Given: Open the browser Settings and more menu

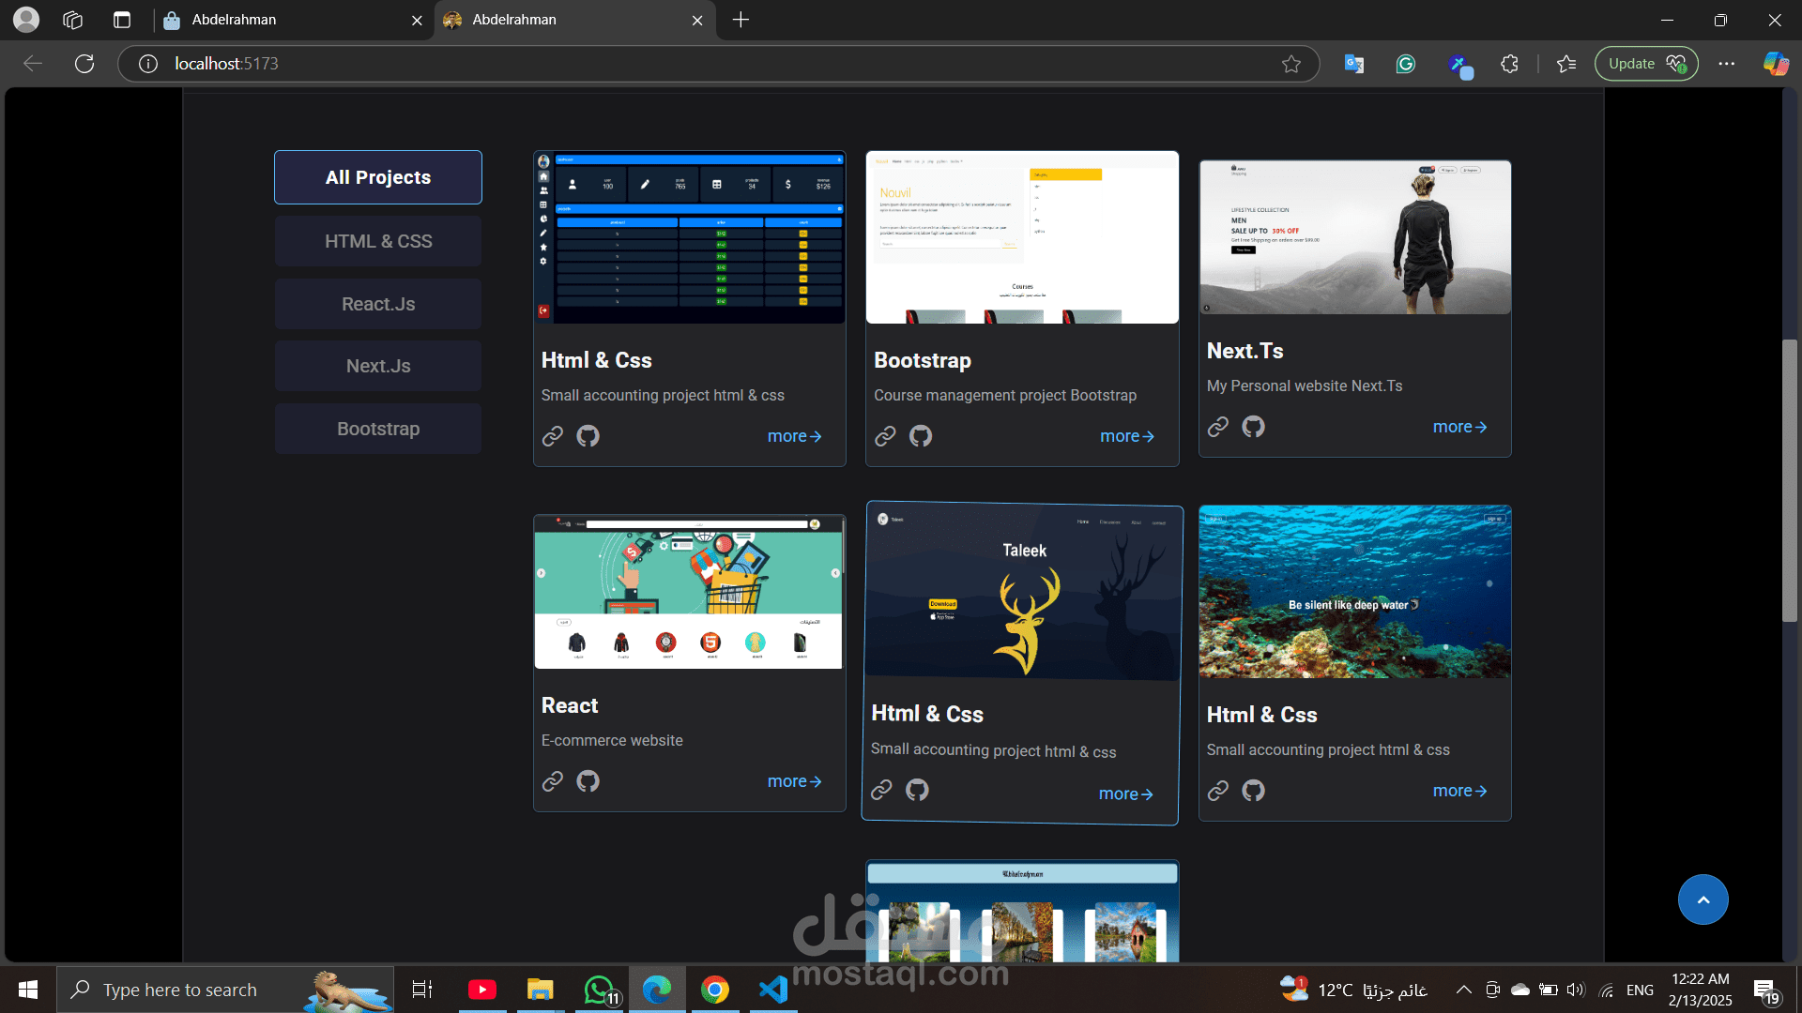Looking at the screenshot, I should pyautogui.click(x=1726, y=64).
